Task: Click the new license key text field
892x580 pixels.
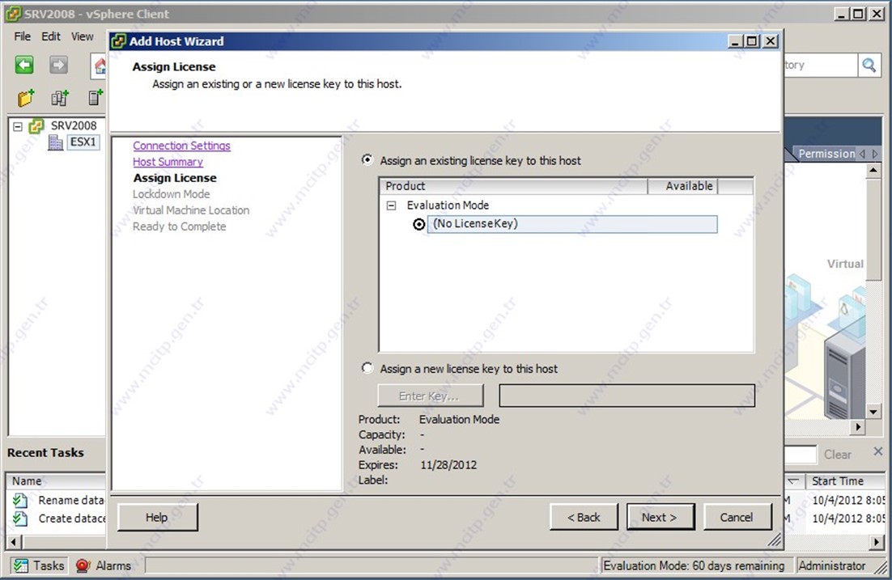Action: click(x=627, y=396)
